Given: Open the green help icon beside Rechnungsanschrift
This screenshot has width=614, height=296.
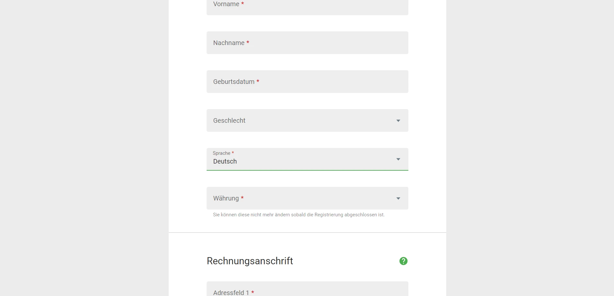Looking at the screenshot, I should pyautogui.click(x=403, y=261).
